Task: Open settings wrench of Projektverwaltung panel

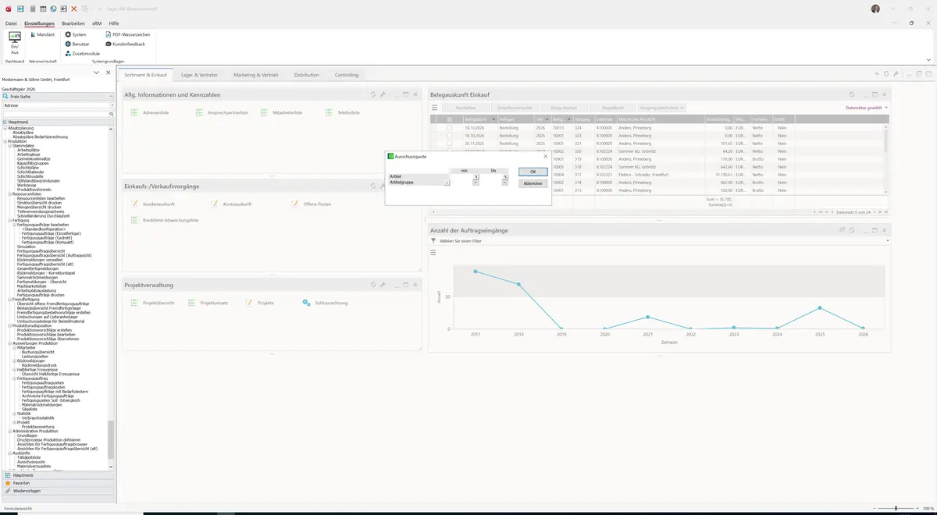Action: tap(383, 285)
